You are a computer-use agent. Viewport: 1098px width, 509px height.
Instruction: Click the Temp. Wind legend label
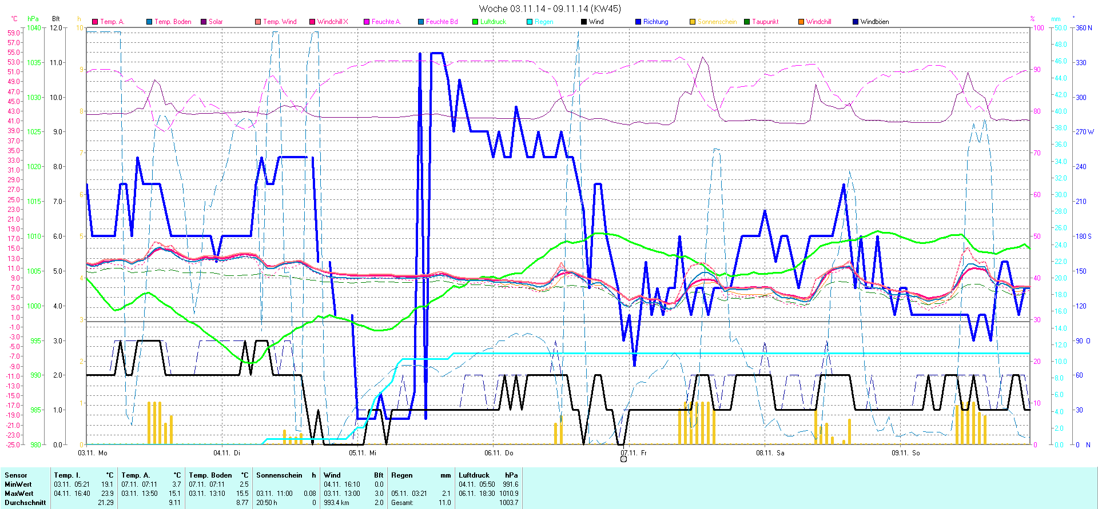280,22
